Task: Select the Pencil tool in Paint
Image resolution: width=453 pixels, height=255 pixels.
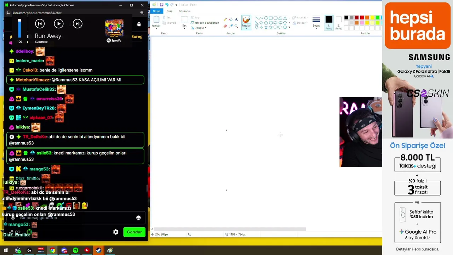Action: tap(225, 19)
